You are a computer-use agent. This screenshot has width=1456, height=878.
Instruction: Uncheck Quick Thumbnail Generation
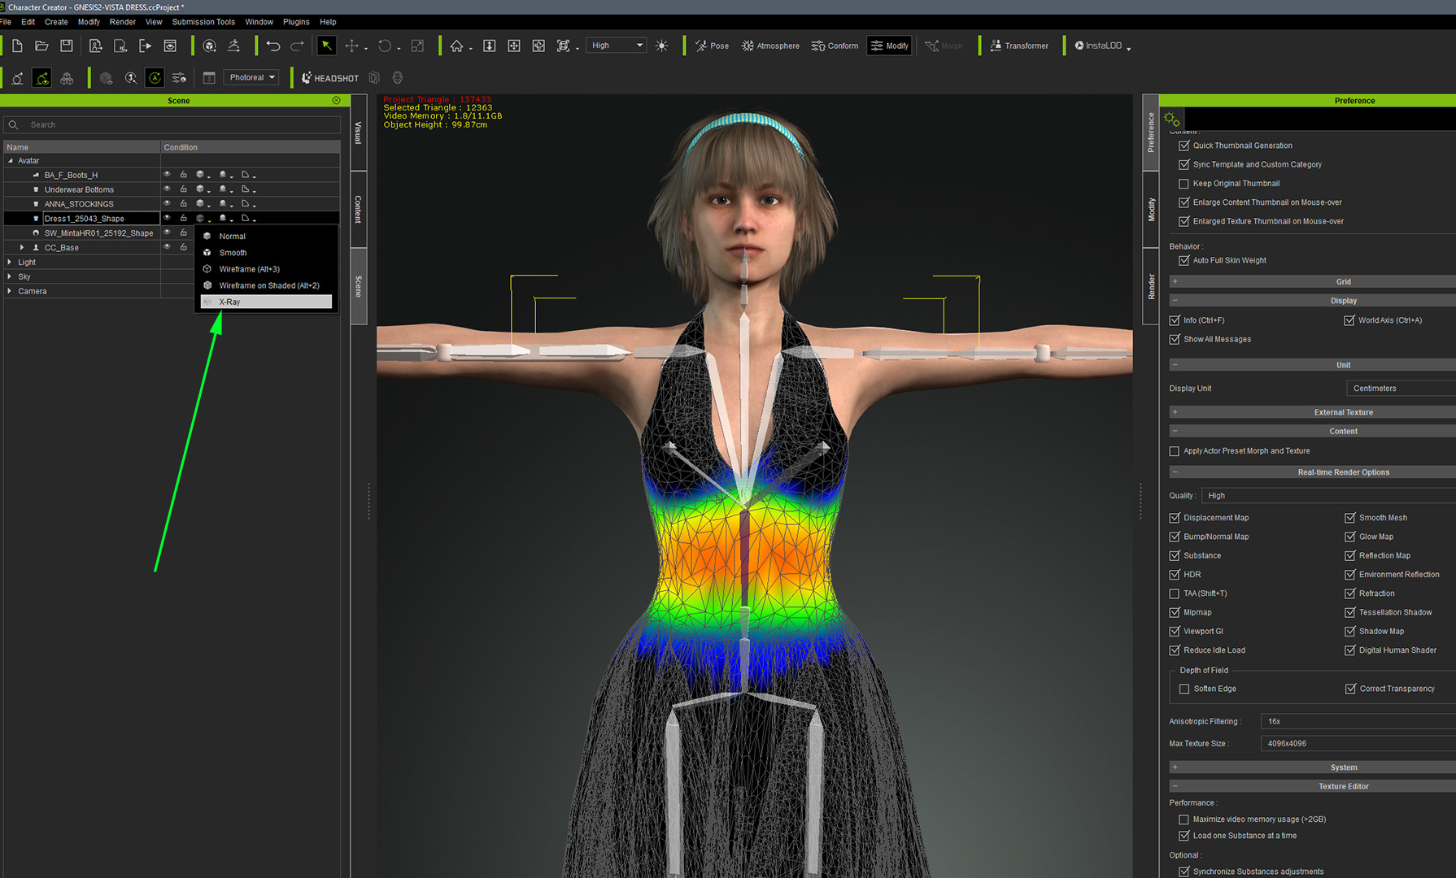point(1184,146)
